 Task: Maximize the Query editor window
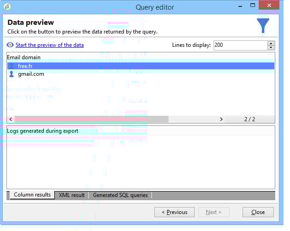click(253, 6)
